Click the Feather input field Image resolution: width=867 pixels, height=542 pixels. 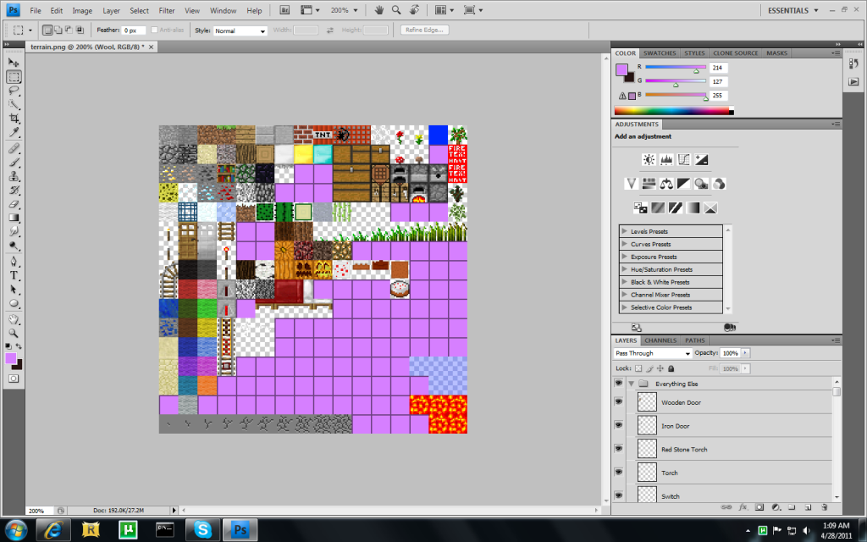pos(134,30)
